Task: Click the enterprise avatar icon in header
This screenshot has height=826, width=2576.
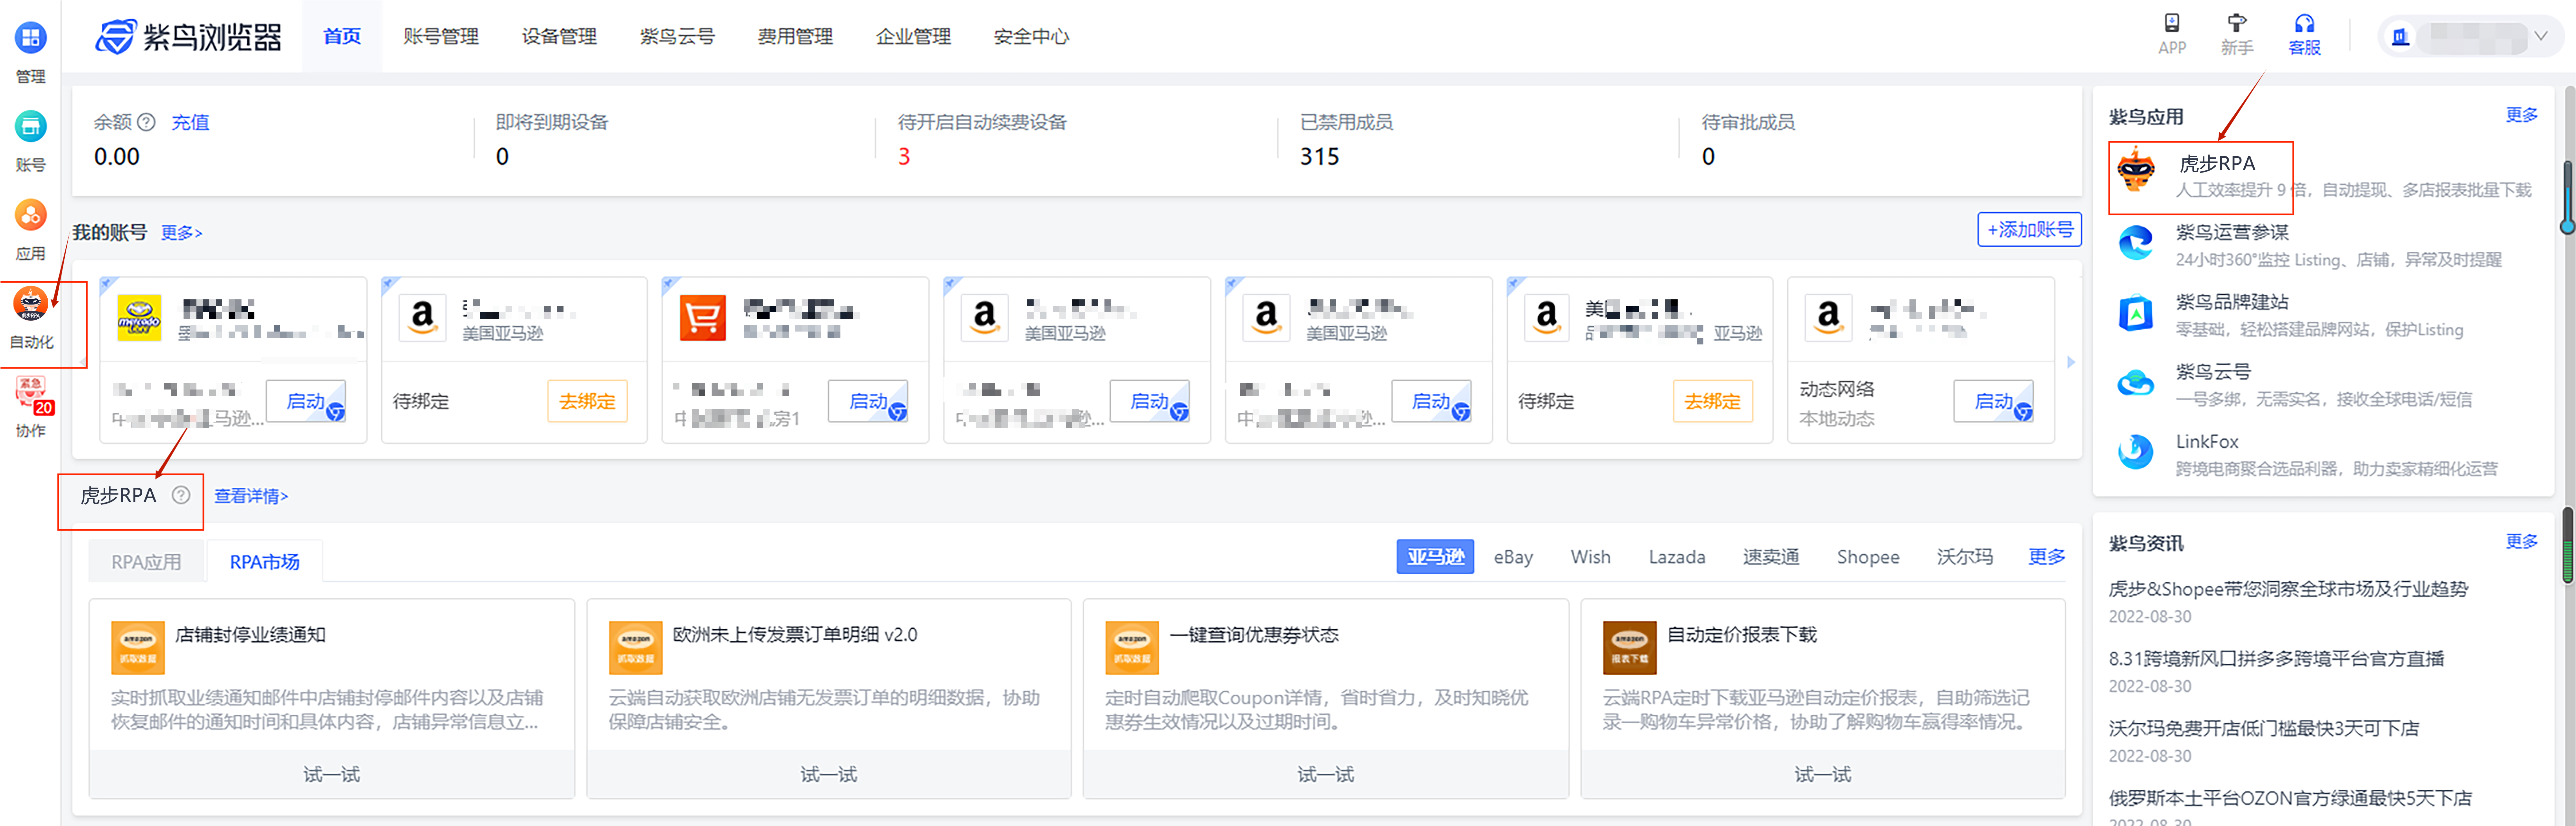Action: [x=2400, y=37]
